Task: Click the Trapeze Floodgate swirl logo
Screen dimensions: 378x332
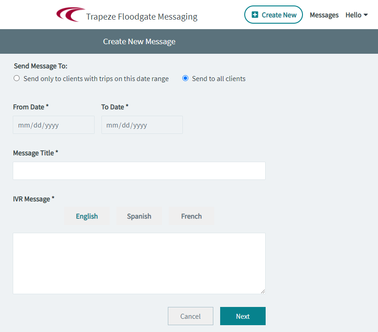Action: 69,15
